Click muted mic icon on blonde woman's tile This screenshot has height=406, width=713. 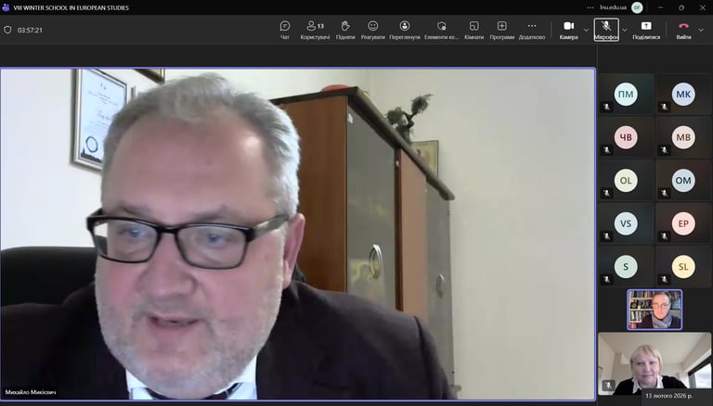pos(608,386)
